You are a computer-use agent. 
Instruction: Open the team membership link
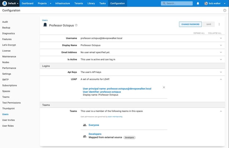(x=115, y=116)
